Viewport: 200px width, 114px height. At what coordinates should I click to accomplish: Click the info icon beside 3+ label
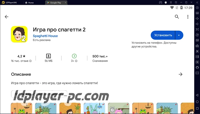point(76,61)
